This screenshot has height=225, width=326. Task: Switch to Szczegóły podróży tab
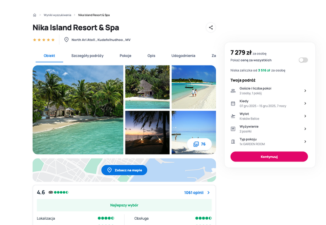[87, 56]
